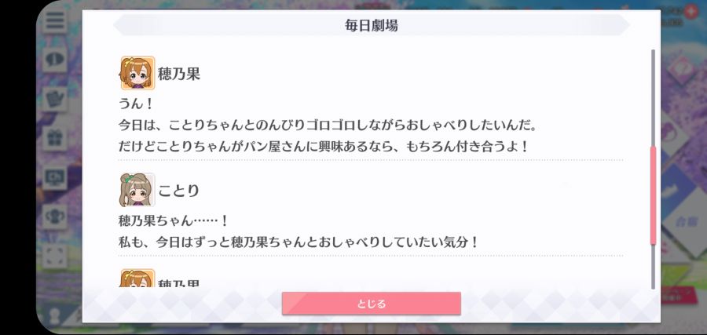707x335 pixels.
Task: Open the hamburger menu icon
Action: tap(55, 21)
